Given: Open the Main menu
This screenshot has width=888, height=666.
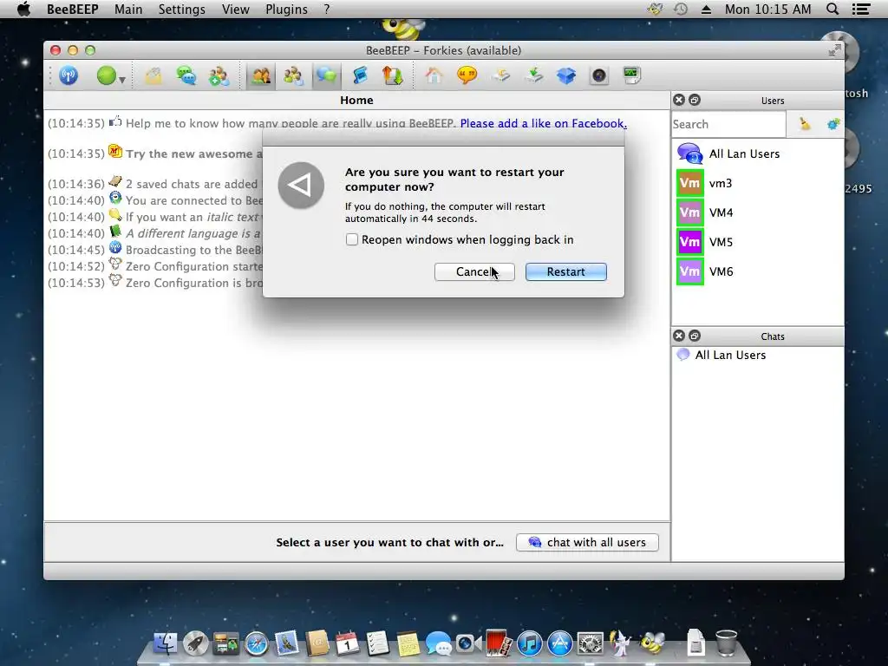Looking at the screenshot, I should (128, 10).
